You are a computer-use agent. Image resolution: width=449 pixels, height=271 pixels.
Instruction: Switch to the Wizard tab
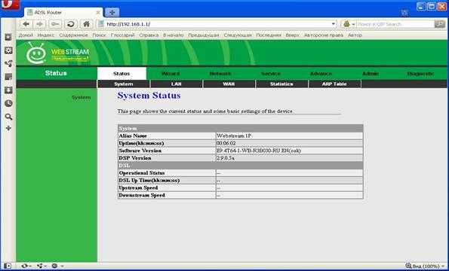coord(171,74)
